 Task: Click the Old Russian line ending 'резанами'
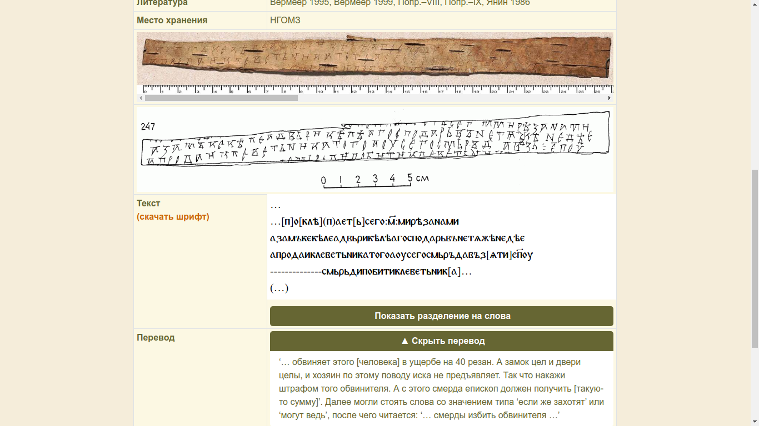(364, 222)
